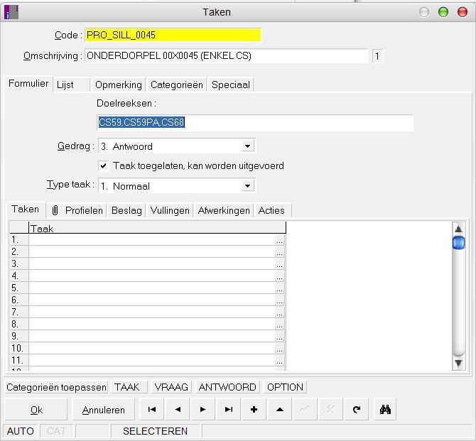Grab the blue scrollbar thumb in task list

[x=458, y=243]
